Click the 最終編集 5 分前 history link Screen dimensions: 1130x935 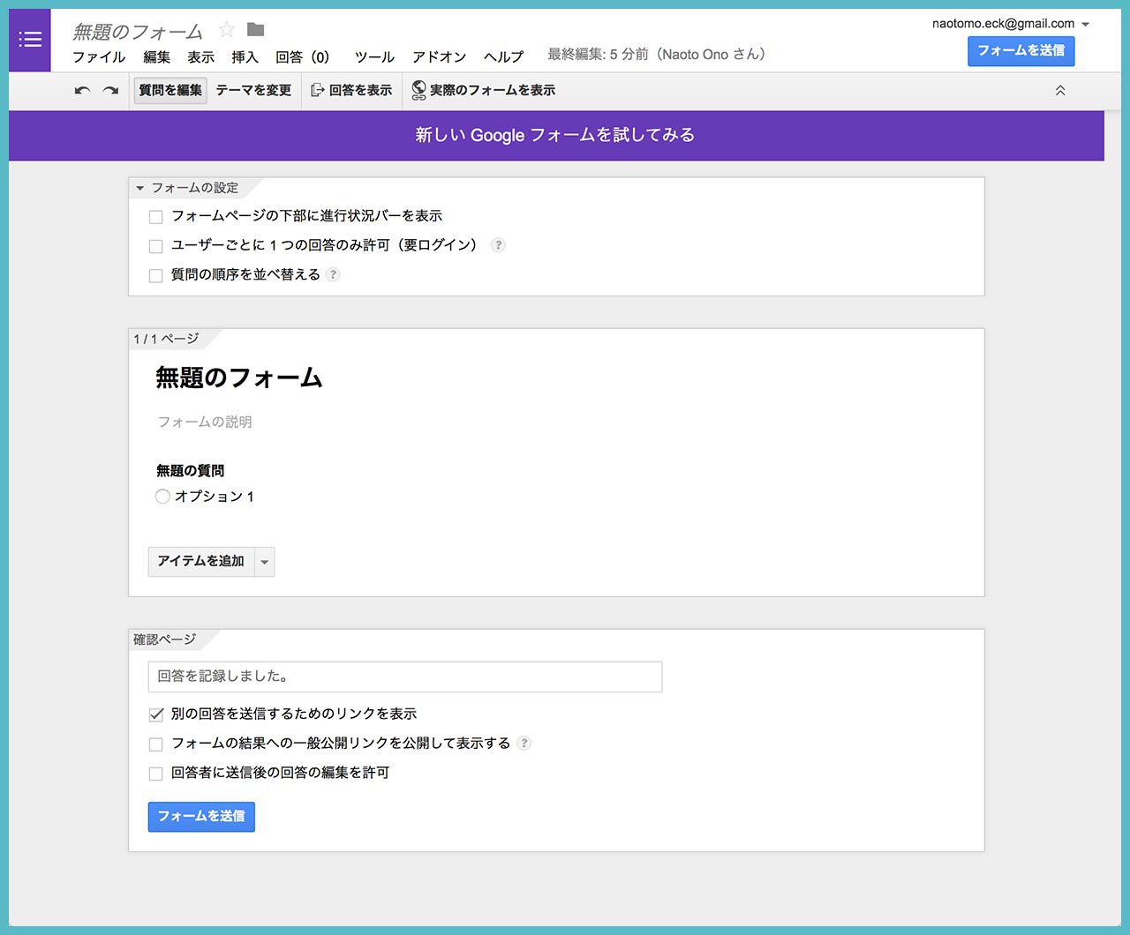pyautogui.click(x=656, y=55)
